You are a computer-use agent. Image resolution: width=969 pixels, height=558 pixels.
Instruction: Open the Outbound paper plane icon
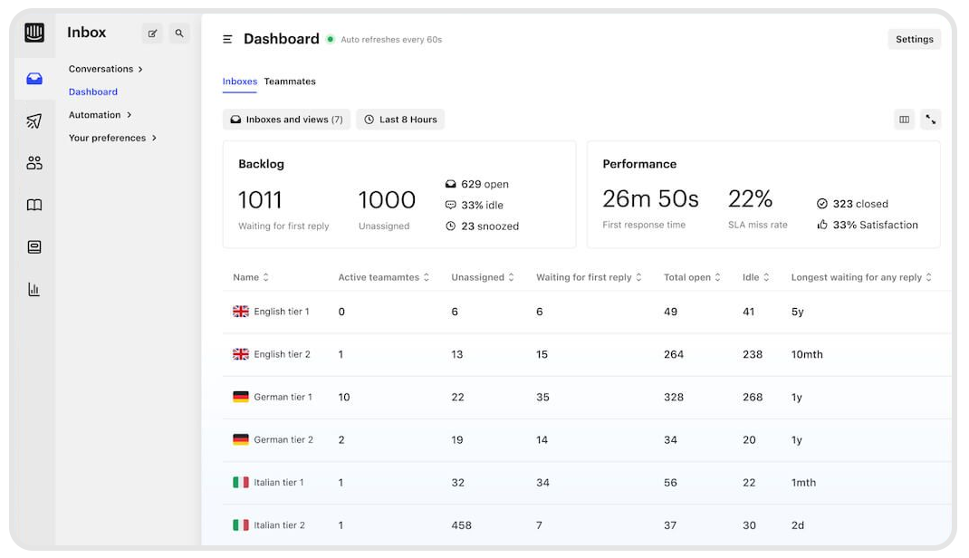34,120
